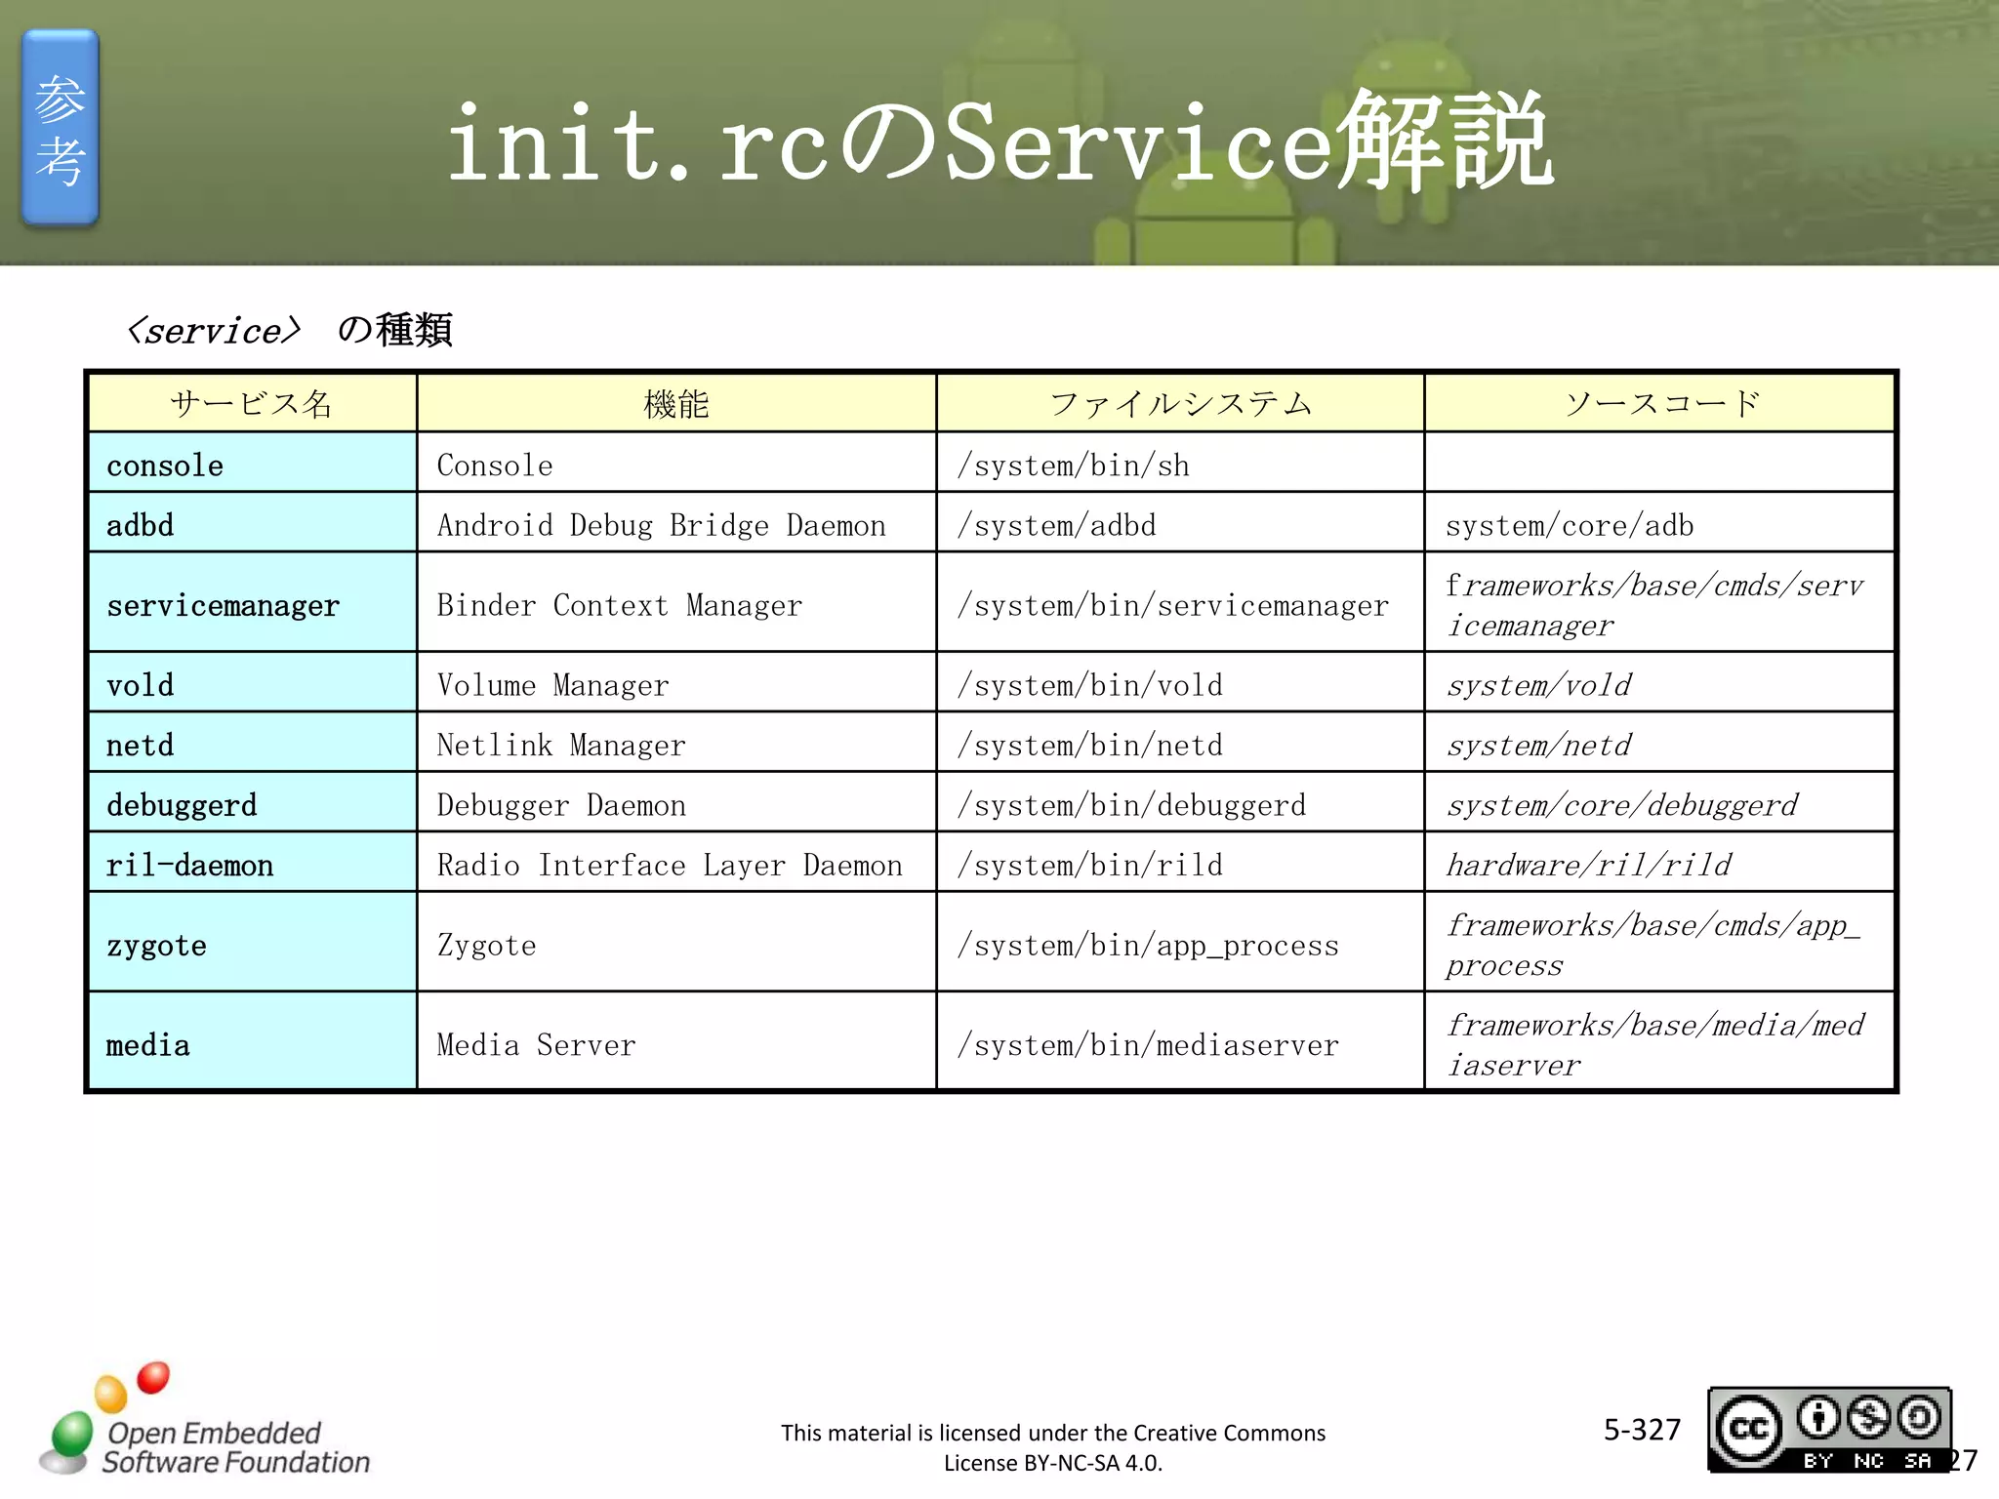This screenshot has width=1999, height=1499.
Task: Select the ril-daemon service name cell
Action: pyautogui.click(x=253, y=862)
